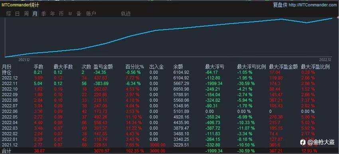Viewport: 339px width, 154px height.
Task: Open the http://MTCommander.com link
Action: tap(313, 5)
